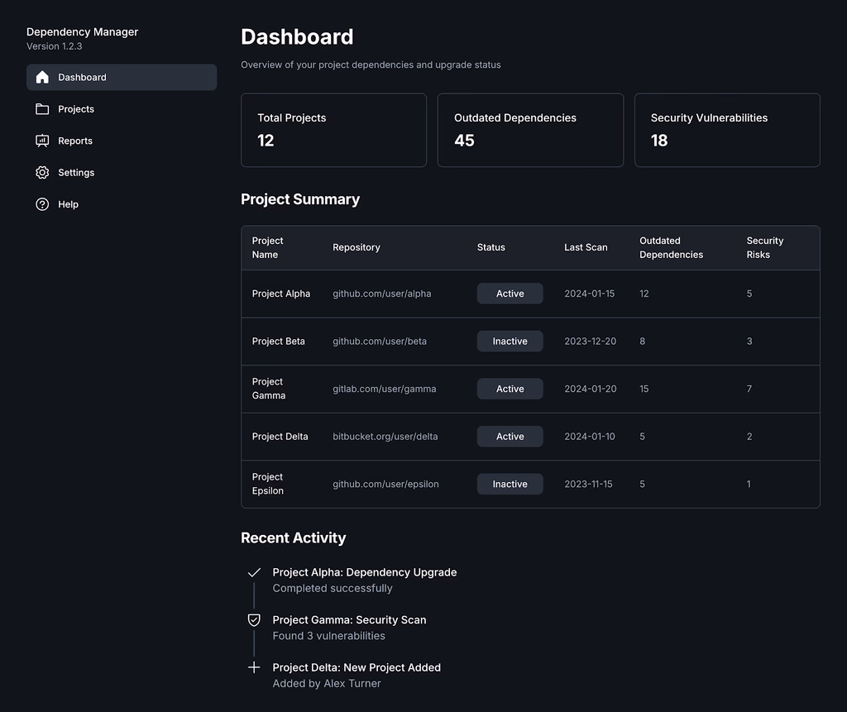The height and width of the screenshot is (712, 847).
Task: Open the Projects menu item
Action: [x=122, y=109]
